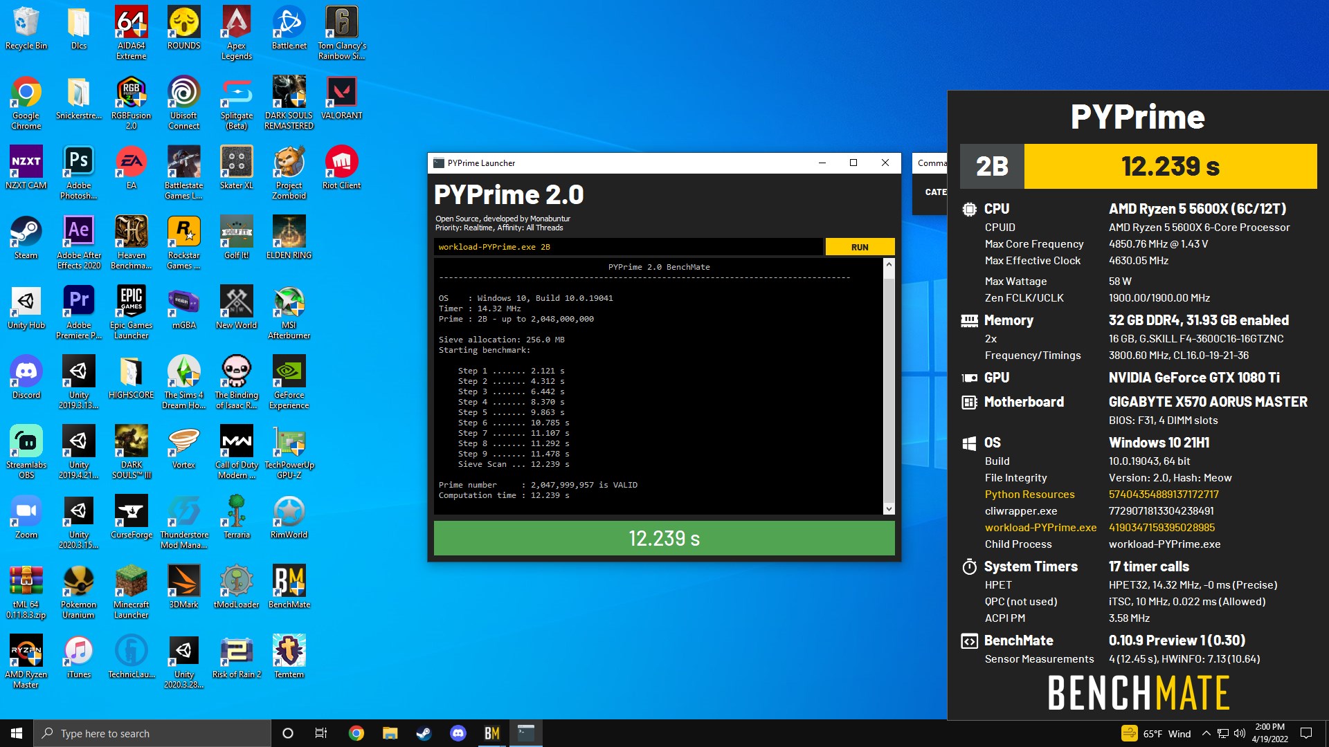
Task: Switch to BenchMate in the taskbar
Action: click(x=492, y=733)
